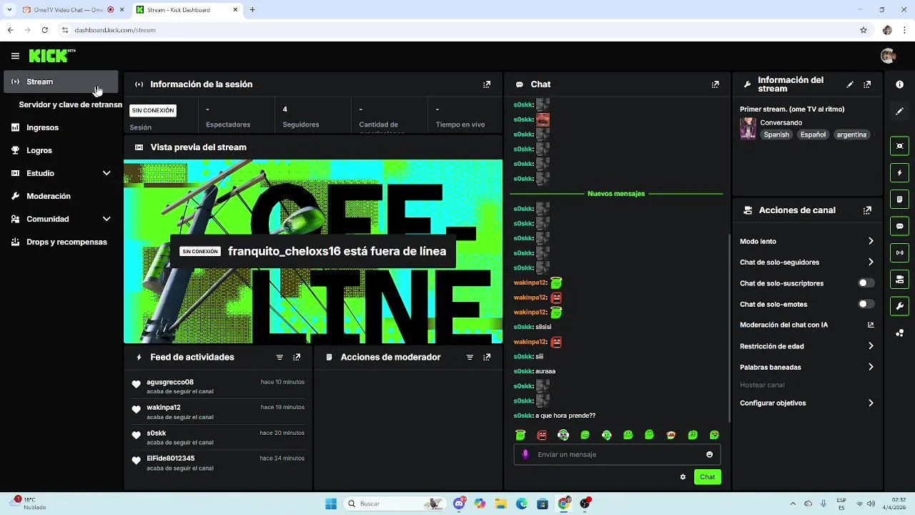The height and width of the screenshot is (515, 915).
Task: Toggle the wrench stream info panel in sidebar
Action: coord(899,306)
